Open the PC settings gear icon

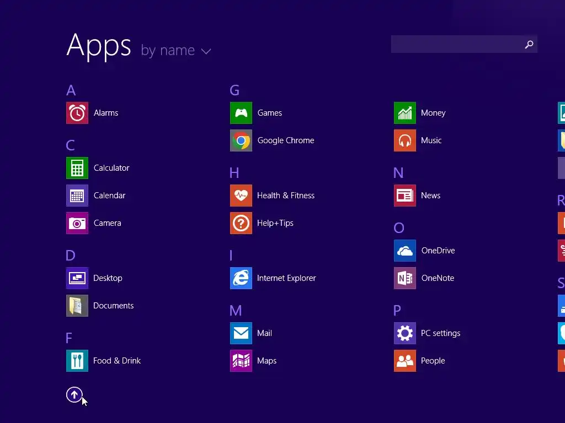tap(405, 333)
